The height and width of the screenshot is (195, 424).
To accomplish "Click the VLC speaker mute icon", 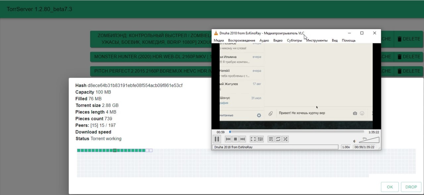I will (x=355, y=141).
